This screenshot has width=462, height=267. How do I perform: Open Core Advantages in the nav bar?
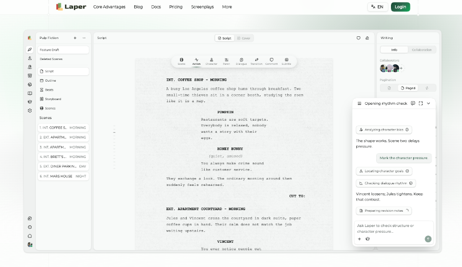point(109,7)
